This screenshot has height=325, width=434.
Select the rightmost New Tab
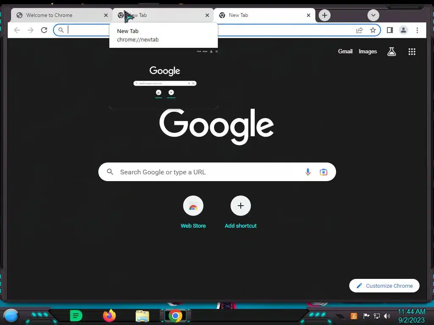264,15
